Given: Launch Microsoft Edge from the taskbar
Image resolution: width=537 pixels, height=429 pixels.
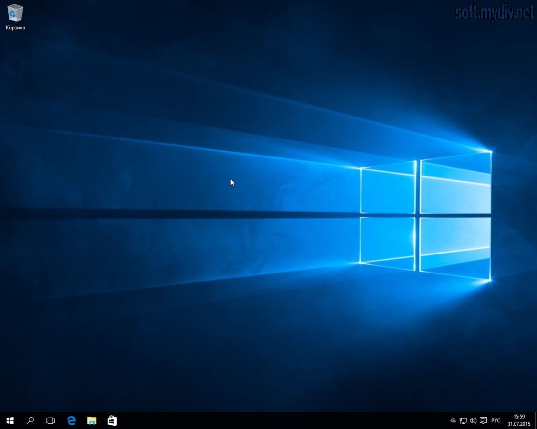Looking at the screenshot, I should (x=71, y=420).
